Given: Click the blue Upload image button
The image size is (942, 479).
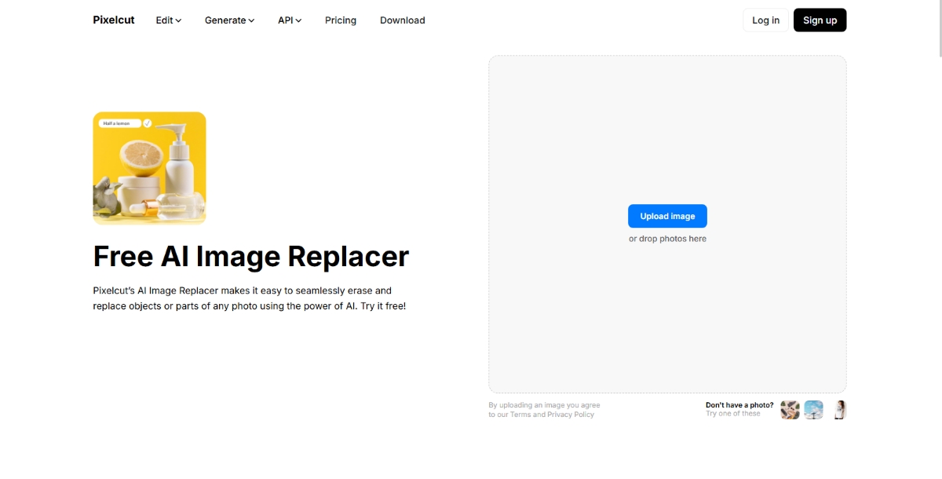Looking at the screenshot, I should pos(667,216).
